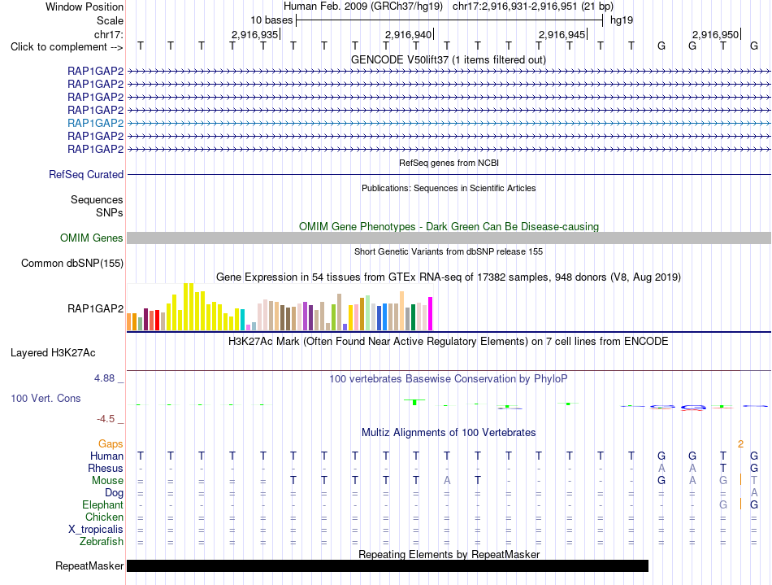
Task: Click the 2,916,935 position marker
Action: pyautogui.click(x=255, y=34)
